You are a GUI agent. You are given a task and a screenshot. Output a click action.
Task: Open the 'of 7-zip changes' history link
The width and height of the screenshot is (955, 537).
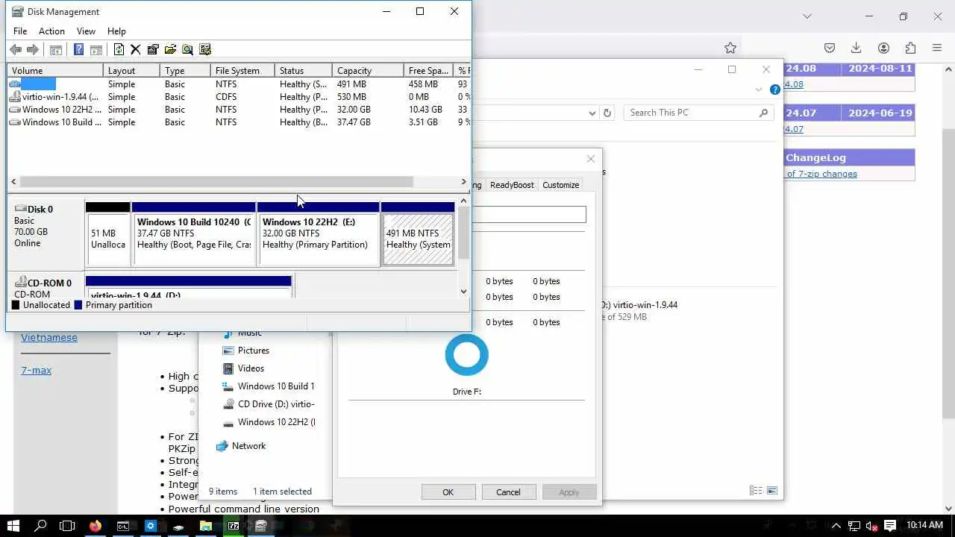click(x=821, y=174)
